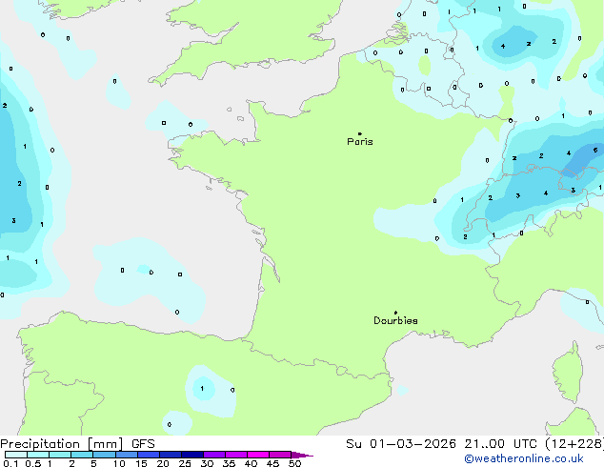This screenshot has width=604, height=467.
Task: Click the legend value '10'
Action: tap(119, 463)
